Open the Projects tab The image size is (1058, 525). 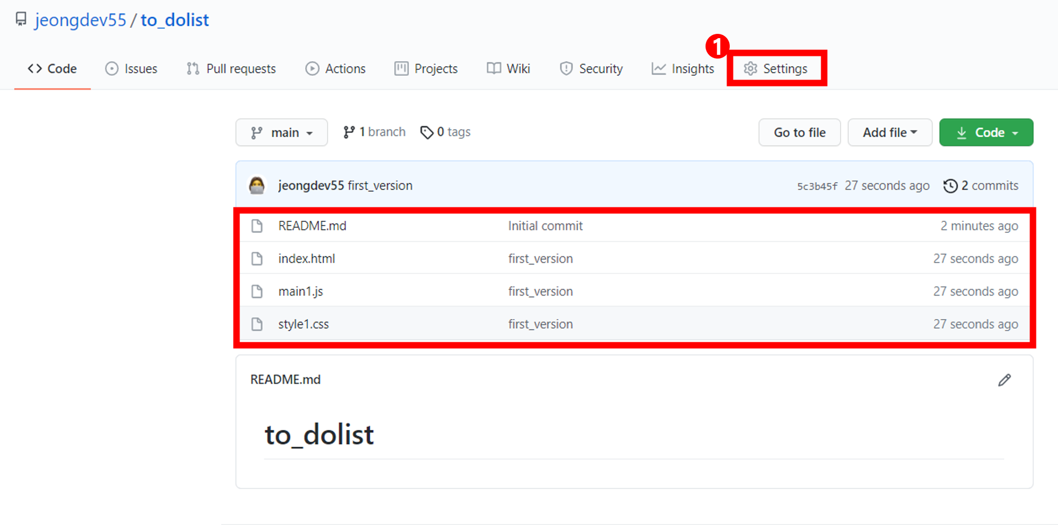click(x=426, y=69)
